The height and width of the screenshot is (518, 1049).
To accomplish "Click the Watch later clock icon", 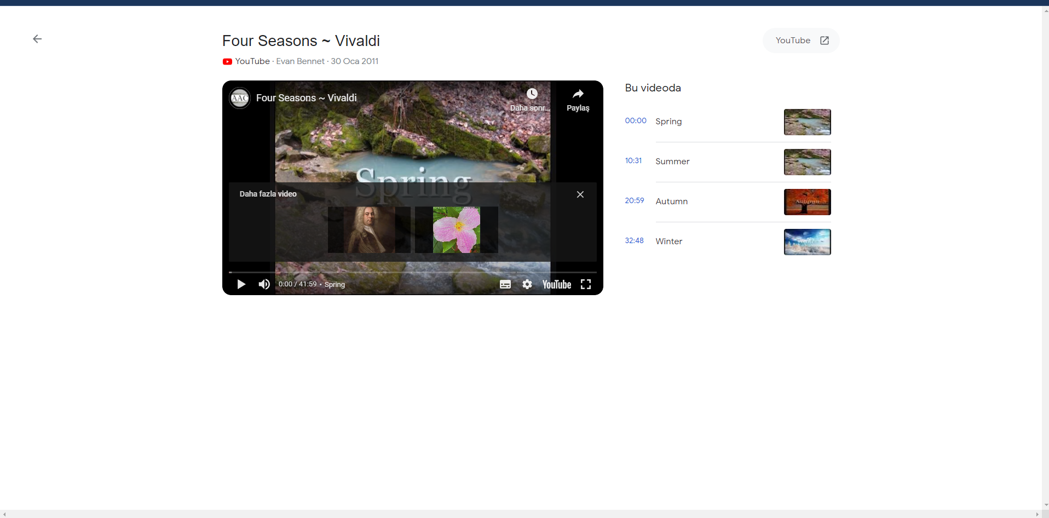I will coord(532,94).
